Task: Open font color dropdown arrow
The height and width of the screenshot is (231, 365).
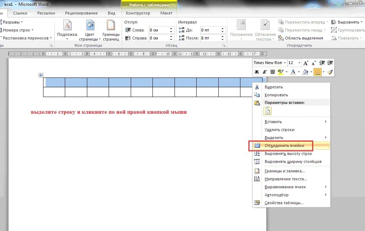Action: pyautogui.click(x=299, y=72)
